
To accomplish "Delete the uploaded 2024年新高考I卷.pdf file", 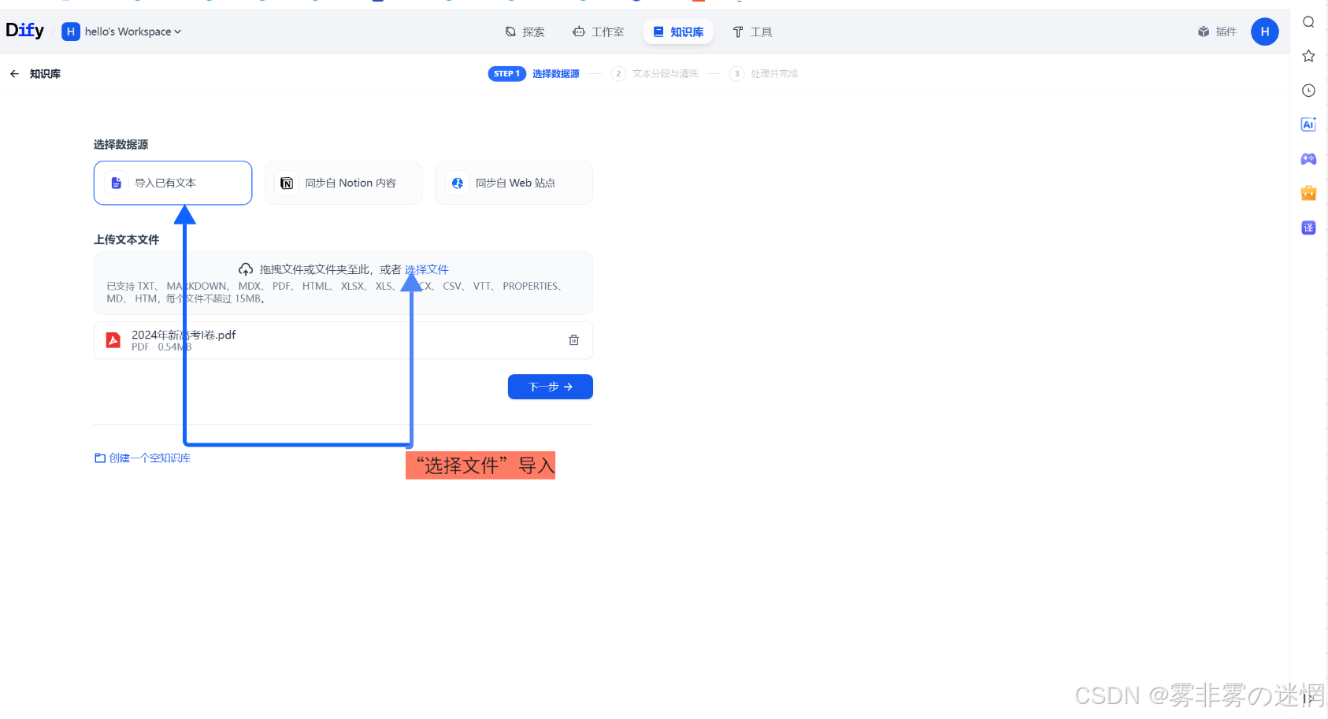I will pyautogui.click(x=574, y=340).
